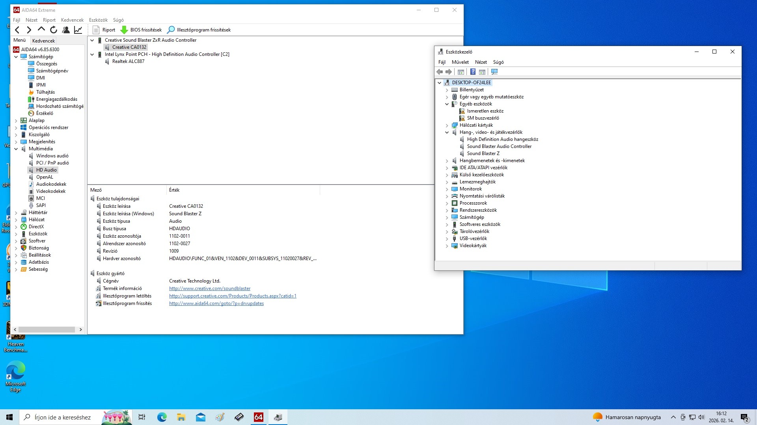Click the help question-mark icon in Eszközkezelő
The height and width of the screenshot is (425, 757).
473,72
